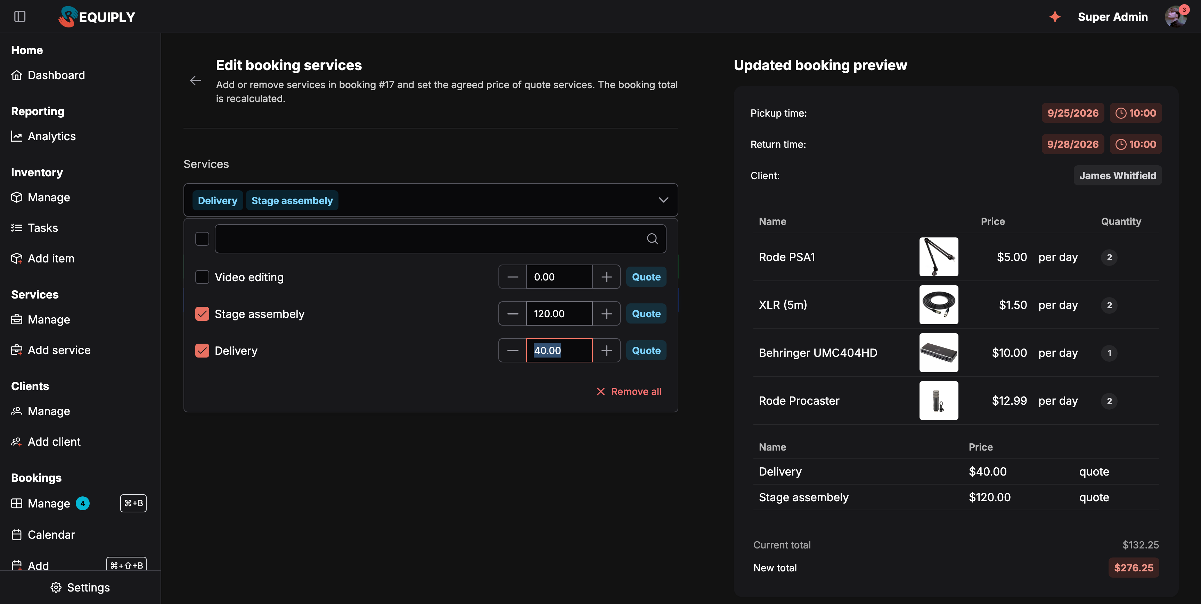1201x604 pixels.
Task: Click the search magnifier icon
Action: [x=652, y=239]
